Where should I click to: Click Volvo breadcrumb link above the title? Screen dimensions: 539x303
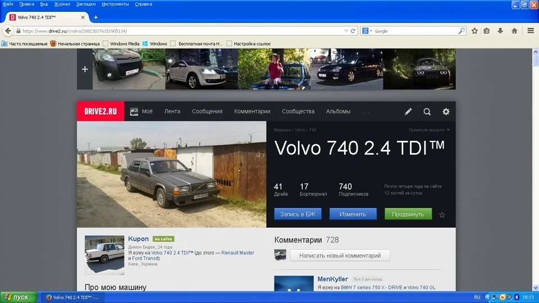click(x=300, y=130)
